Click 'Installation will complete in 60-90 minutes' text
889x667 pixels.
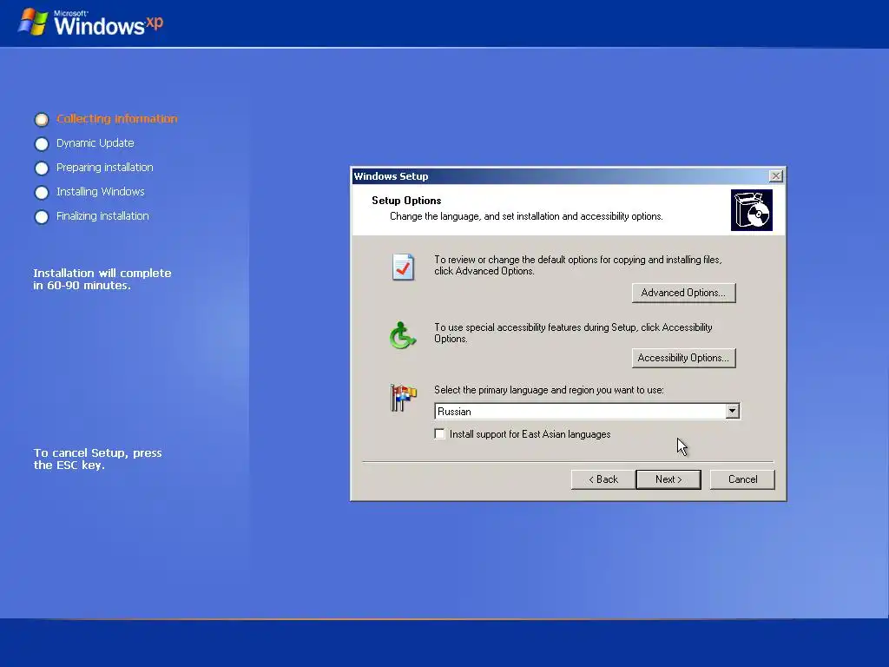click(102, 279)
